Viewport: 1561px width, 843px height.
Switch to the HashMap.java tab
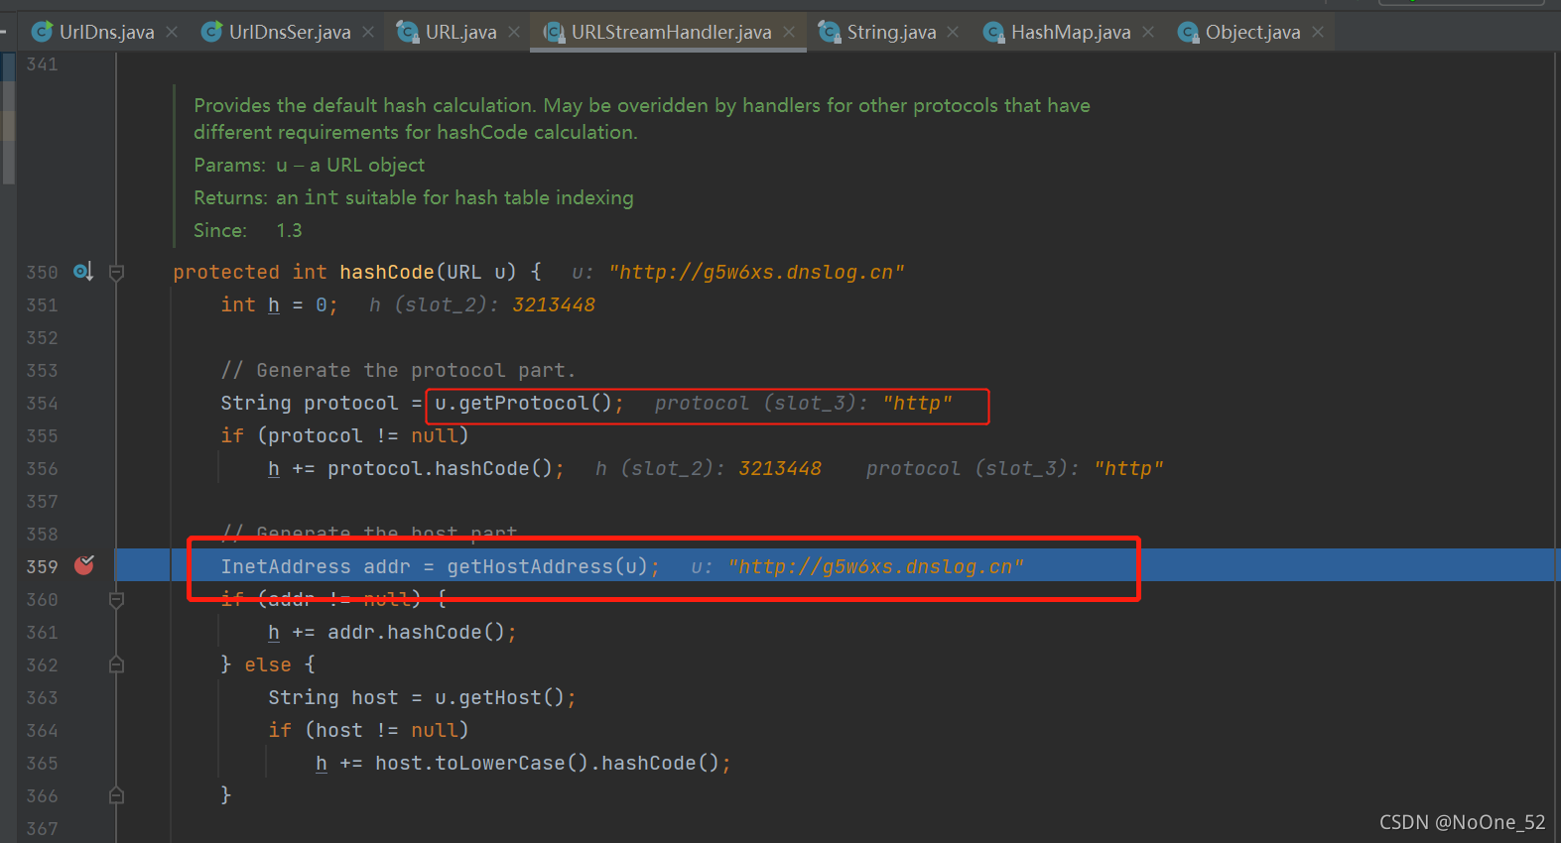pyautogui.click(x=1071, y=32)
